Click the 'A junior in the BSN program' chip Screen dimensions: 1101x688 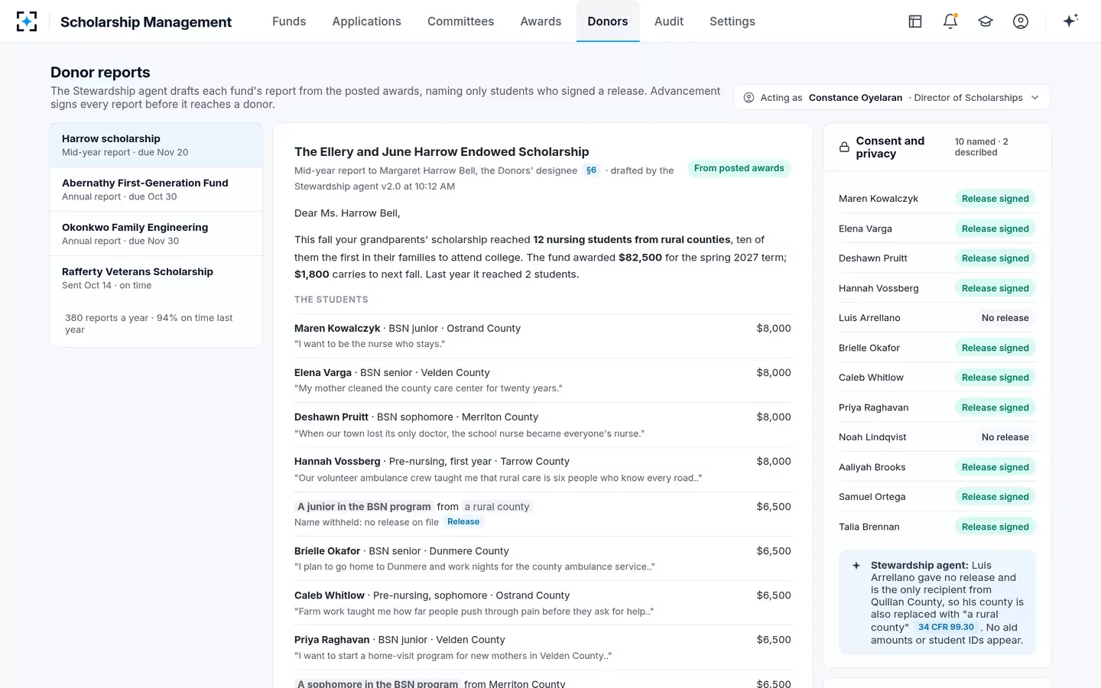364,507
